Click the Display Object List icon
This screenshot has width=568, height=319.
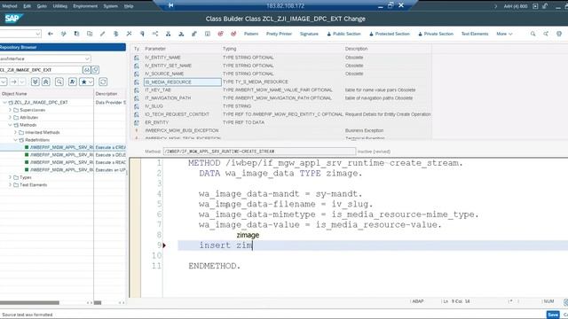168,34
